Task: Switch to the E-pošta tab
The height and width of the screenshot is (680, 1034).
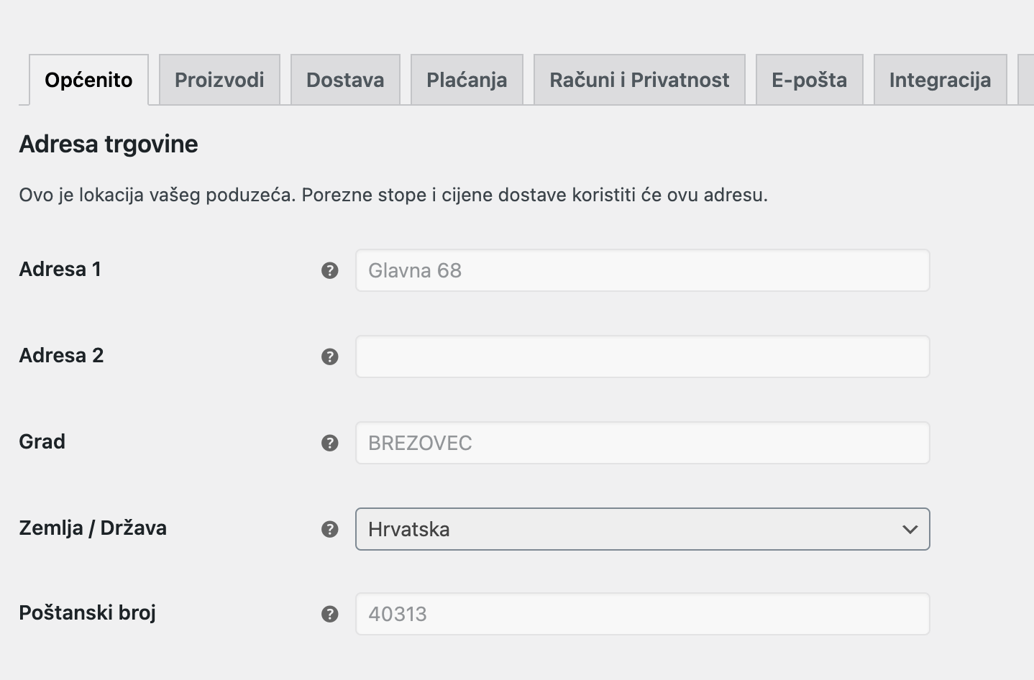Action: [809, 79]
